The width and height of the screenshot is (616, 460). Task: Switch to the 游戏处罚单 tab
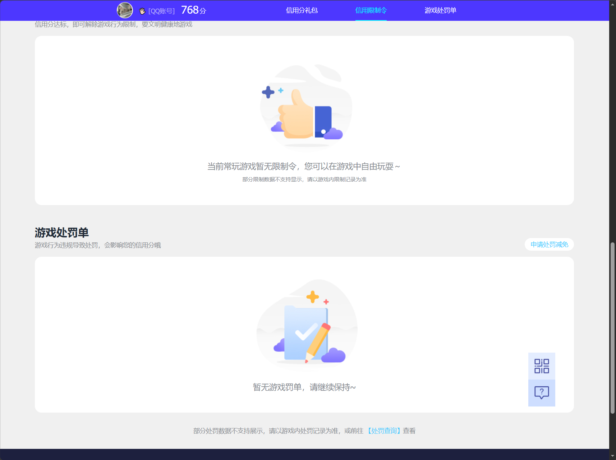click(440, 10)
